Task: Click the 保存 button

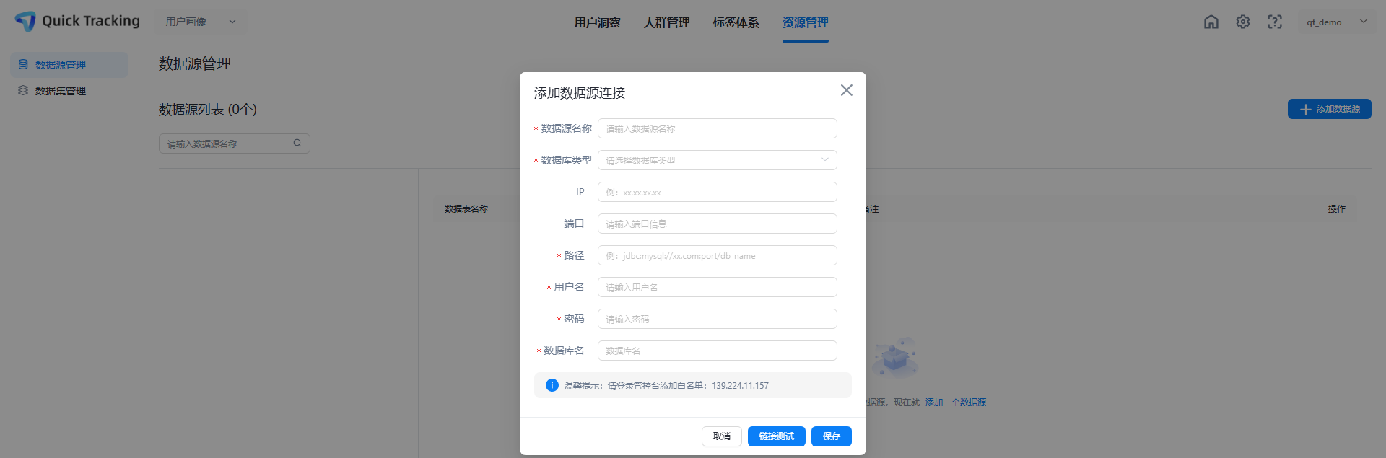Action: tap(832, 436)
